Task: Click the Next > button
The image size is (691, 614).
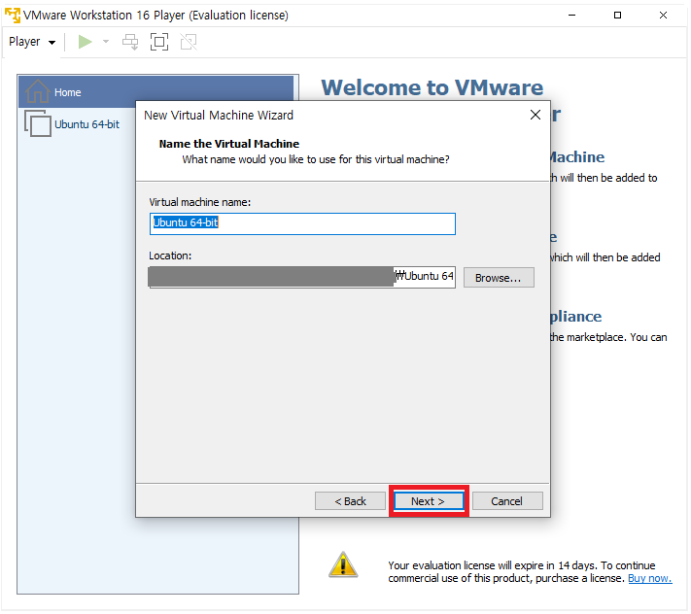Action: pyautogui.click(x=428, y=501)
